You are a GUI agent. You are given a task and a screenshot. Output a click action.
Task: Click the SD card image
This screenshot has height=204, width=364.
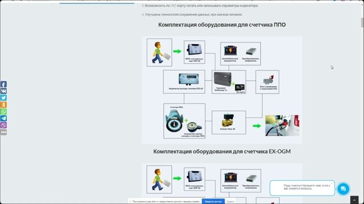[x=240, y=88]
